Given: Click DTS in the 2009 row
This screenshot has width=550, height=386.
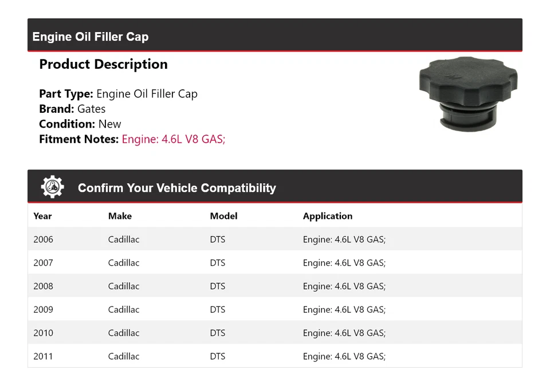Looking at the screenshot, I should click(x=217, y=310).
